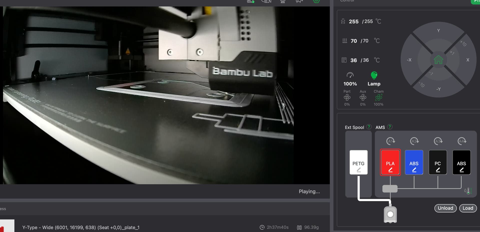This screenshot has height=232, width=480.
Task: Toggle the Cham chamber fan
Action: [378, 97]
